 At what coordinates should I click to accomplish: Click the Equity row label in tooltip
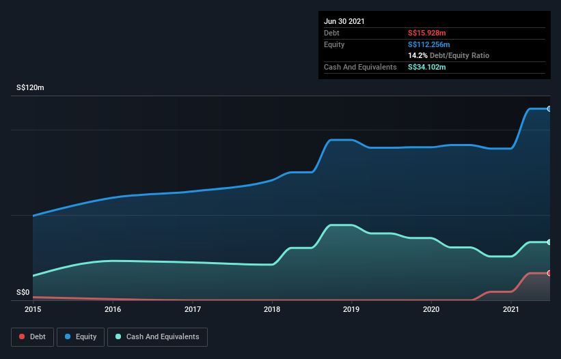(334, 44)
